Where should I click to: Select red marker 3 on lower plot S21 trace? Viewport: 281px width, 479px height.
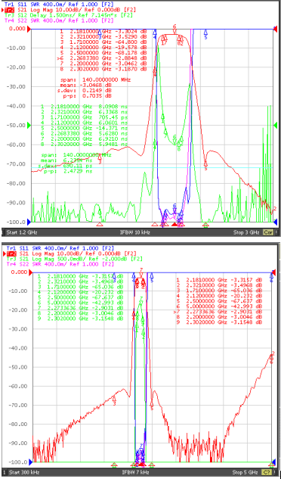[114, 400]
